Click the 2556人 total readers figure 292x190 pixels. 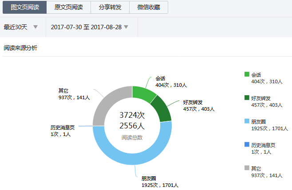point(132,126)
